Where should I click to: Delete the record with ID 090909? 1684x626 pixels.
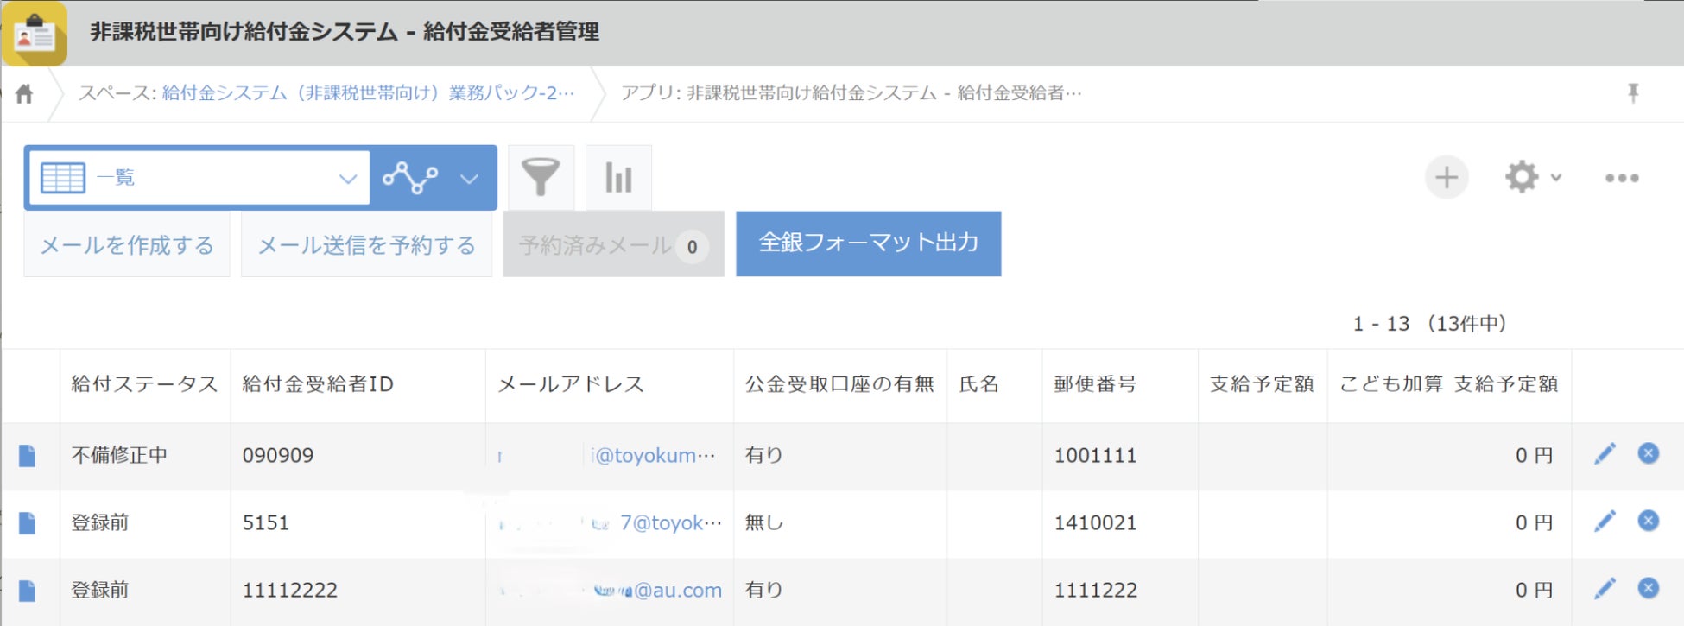click(x=1649, y=453)
